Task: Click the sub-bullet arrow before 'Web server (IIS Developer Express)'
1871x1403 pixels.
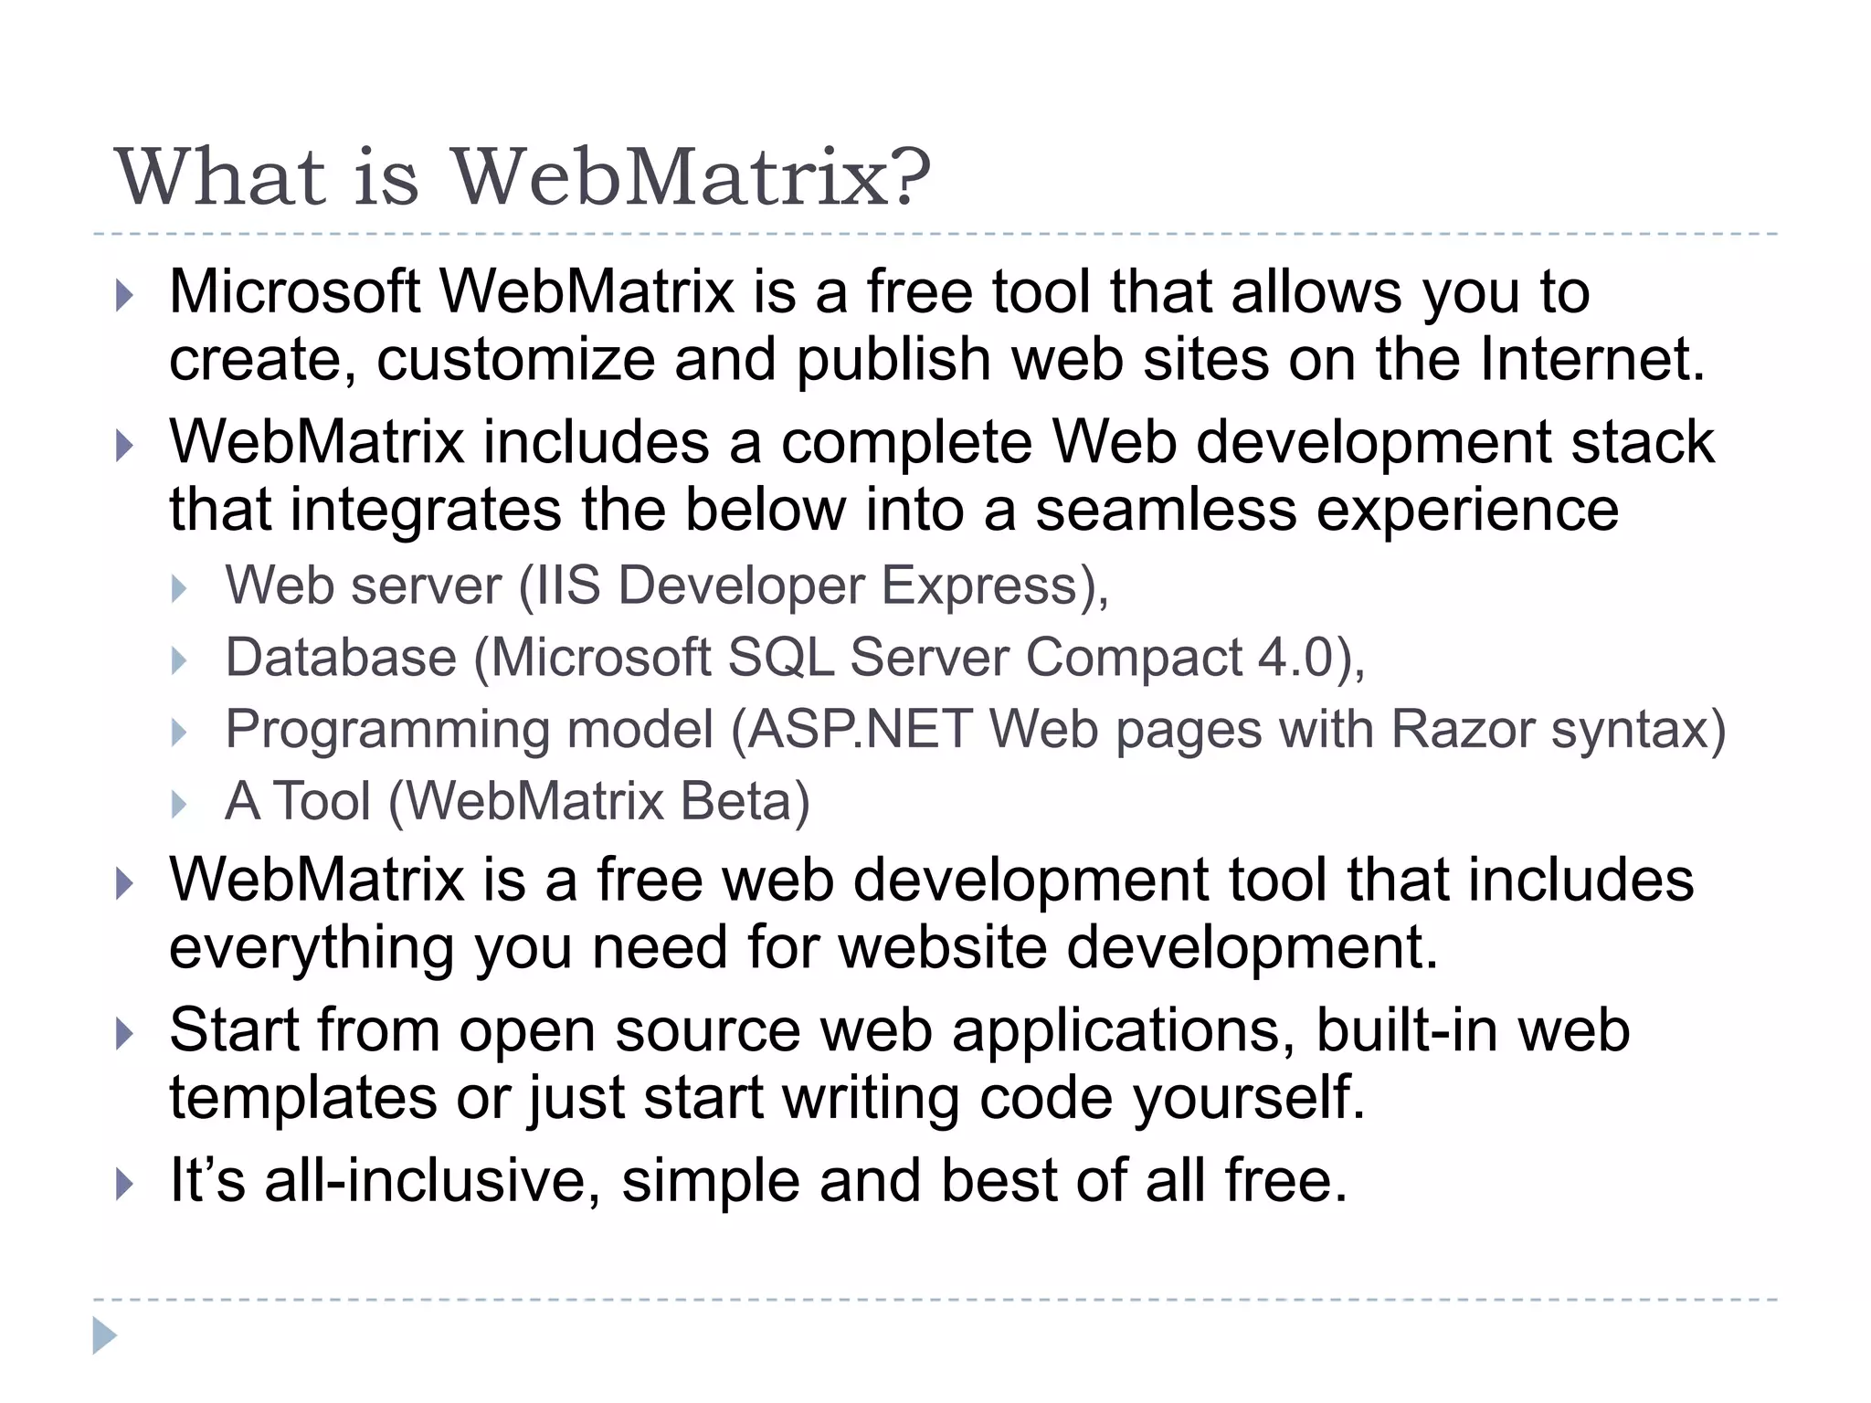Action: pos(179,589)
